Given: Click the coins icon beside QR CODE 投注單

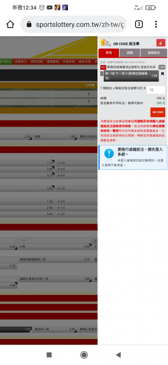Looking at the screenshot, I should click(x=105, y=43).
